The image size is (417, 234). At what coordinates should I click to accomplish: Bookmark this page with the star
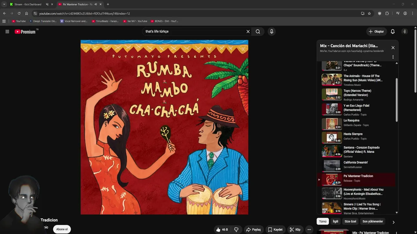point(369,13)
